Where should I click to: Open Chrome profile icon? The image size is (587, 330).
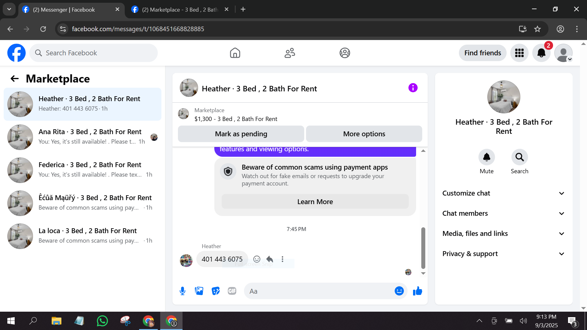pyautogui.click(x=560, y=29)
